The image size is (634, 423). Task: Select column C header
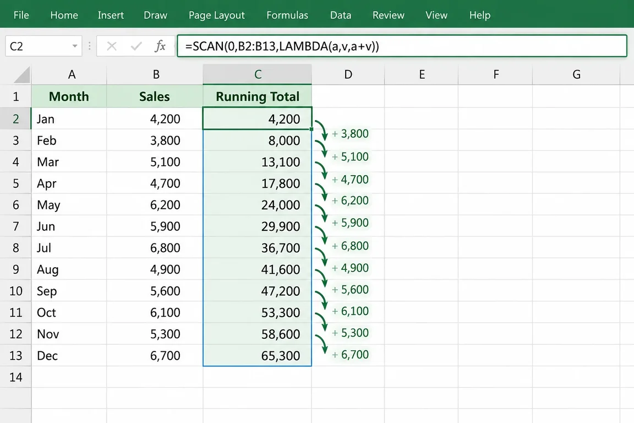(257, 74)
